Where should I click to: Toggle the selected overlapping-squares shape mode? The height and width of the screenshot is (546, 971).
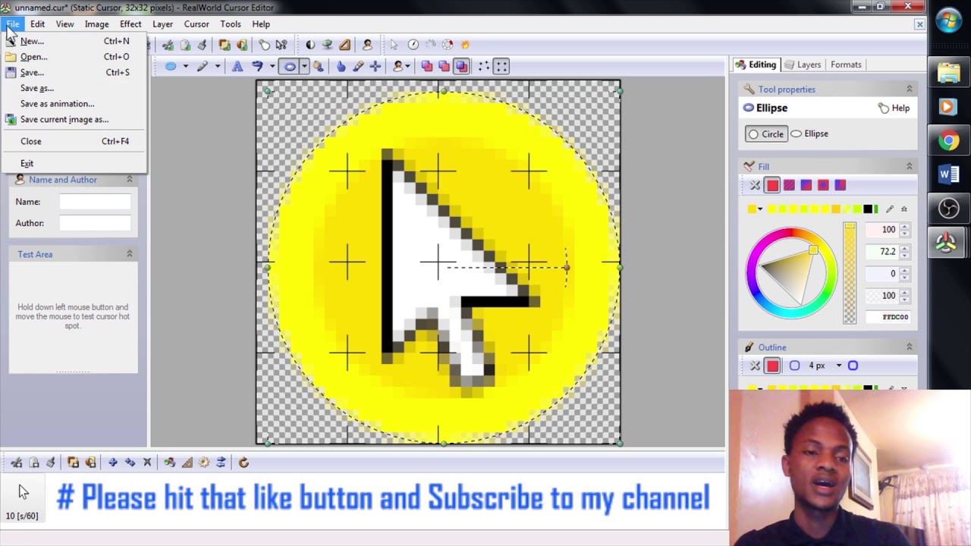point(461,67)
